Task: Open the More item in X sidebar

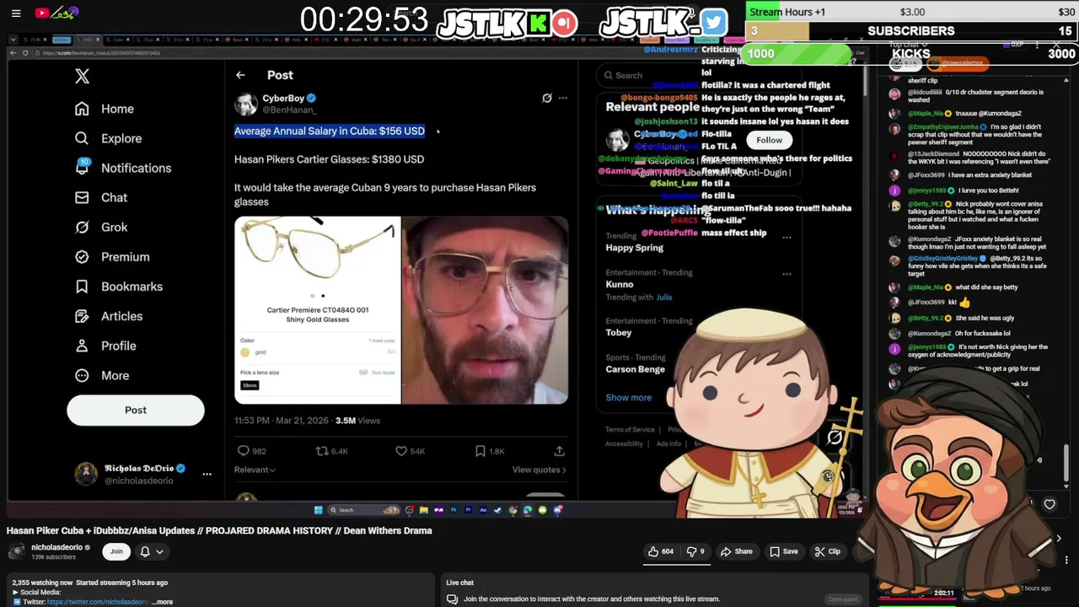Action: (x=102, y=375)
